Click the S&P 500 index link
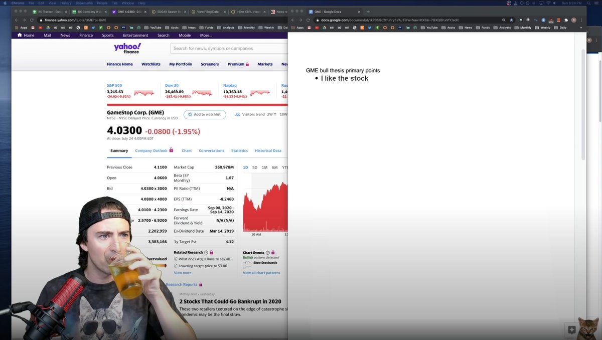602x340 pixels. click(114, 85)
